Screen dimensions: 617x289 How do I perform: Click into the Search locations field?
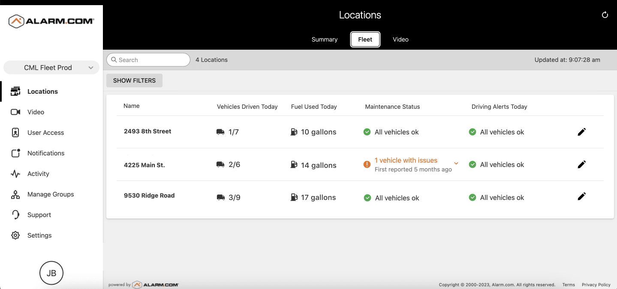[x=148, y=60]
